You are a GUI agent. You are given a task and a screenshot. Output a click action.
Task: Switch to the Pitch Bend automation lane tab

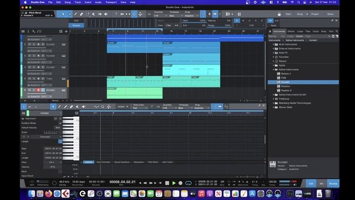pyautogui.click(x=153, y=162)
